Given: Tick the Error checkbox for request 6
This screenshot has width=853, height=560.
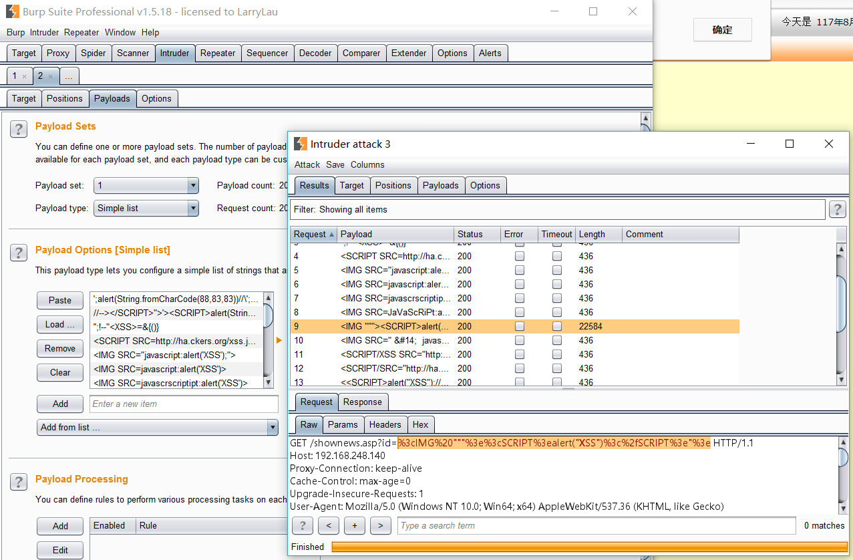Looking at the screenshot, I should pyautogui.click(x=520, y=284).
